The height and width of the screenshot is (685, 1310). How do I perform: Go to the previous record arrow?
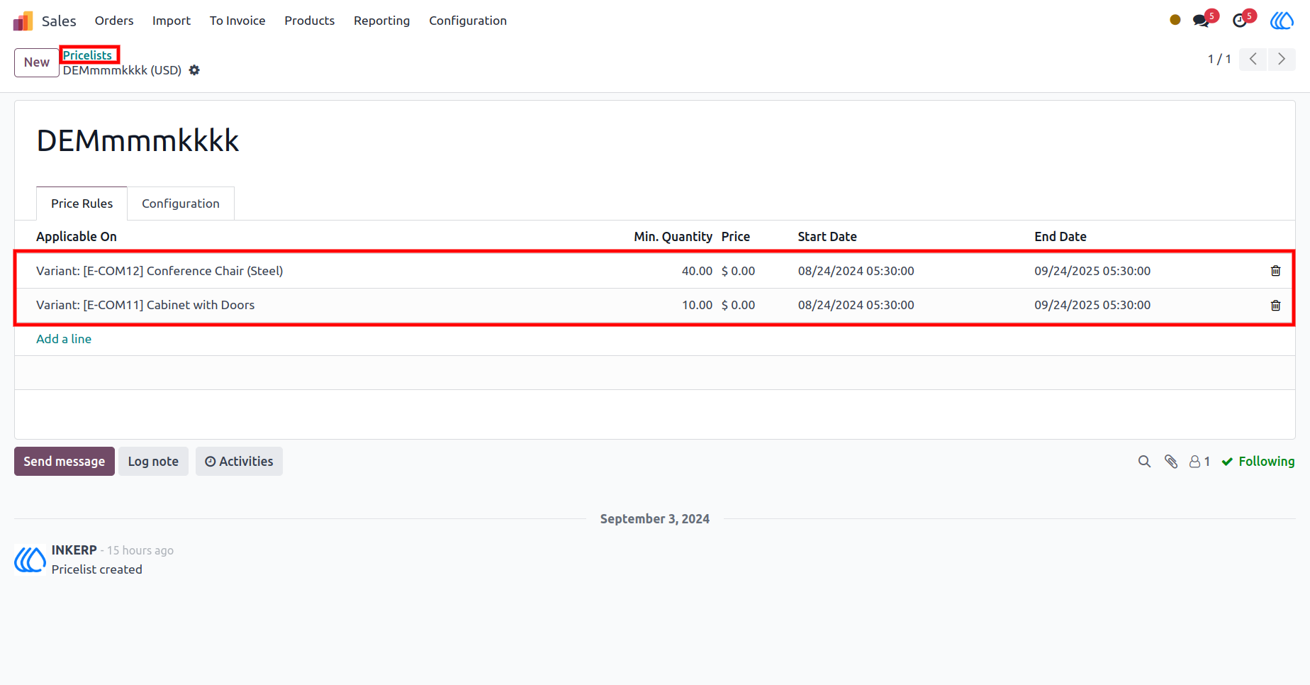1253,59
